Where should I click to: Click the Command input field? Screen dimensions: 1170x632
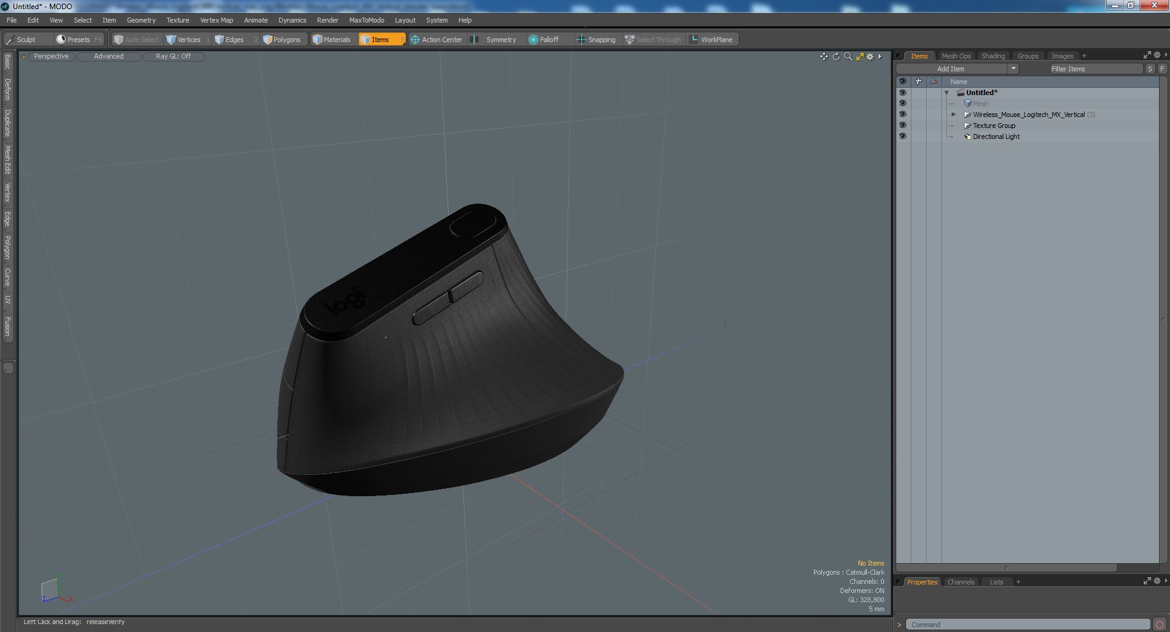point(1028,624)
